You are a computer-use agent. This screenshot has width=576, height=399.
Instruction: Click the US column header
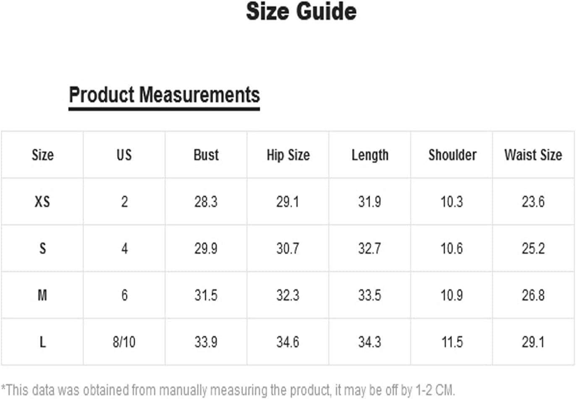tap(124, 155)
